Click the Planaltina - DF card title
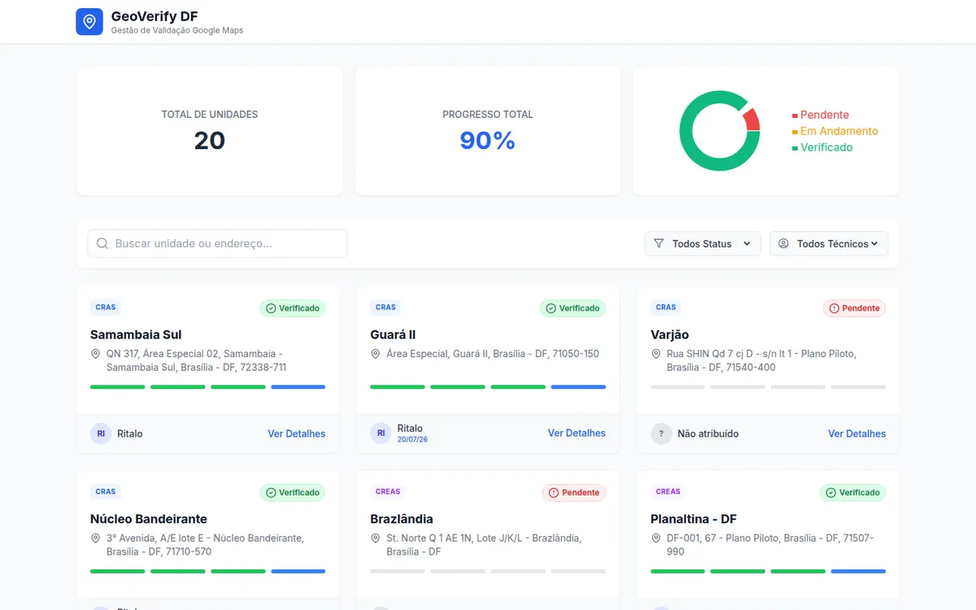Image resolution: width=976 pixels, height=610 pixels. coord(694,519)
